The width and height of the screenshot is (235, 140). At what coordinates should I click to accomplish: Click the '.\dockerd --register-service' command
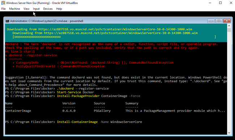(x=83, y=89)
